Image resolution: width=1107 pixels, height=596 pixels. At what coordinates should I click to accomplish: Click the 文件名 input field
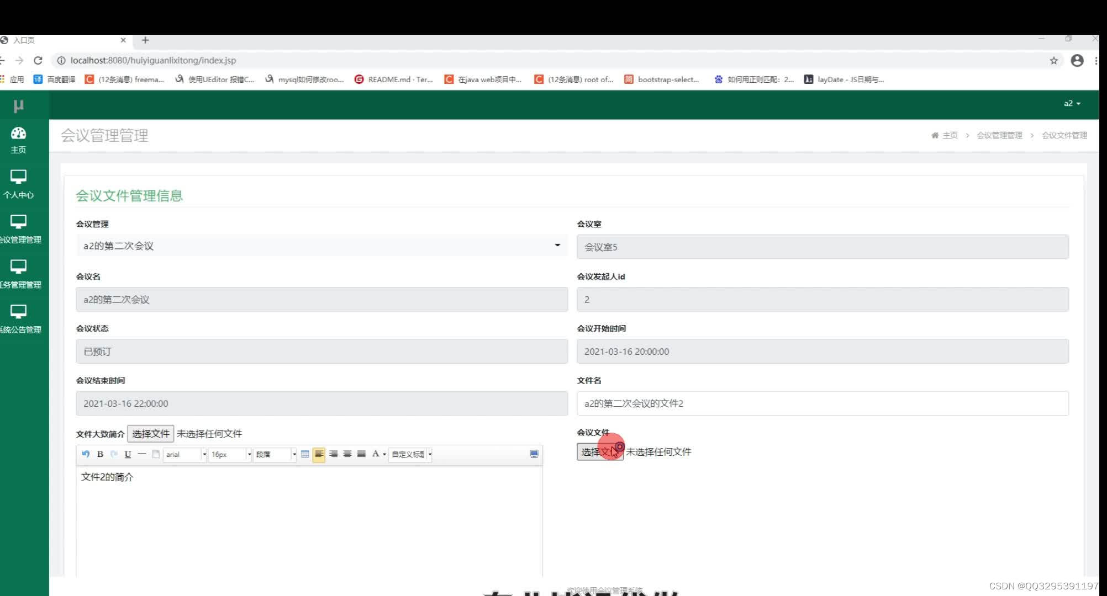pyautogui.click(x=822, y=403)
